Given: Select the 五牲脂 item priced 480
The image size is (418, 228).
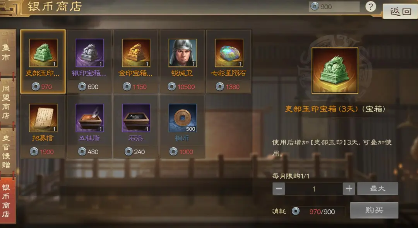Looking at the screenshot, I should [89, 127].
